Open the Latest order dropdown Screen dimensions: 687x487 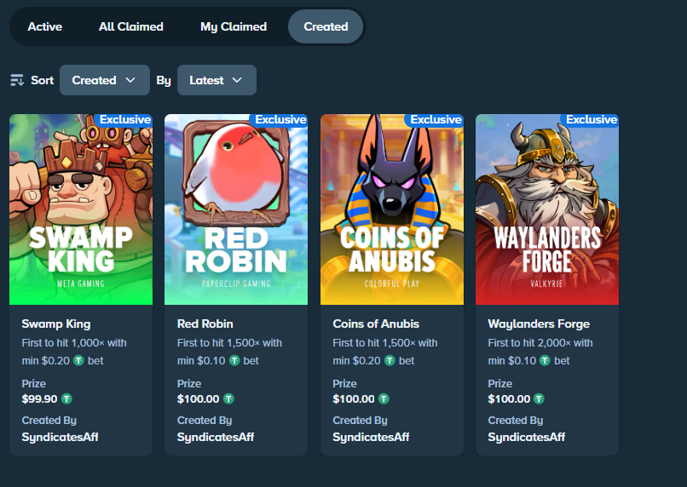click(x=216, y=80)
